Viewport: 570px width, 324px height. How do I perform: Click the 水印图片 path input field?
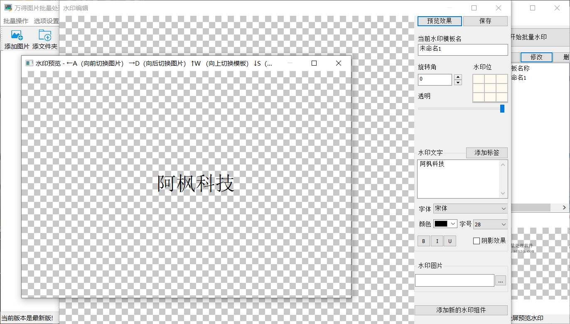pos(455,280)
